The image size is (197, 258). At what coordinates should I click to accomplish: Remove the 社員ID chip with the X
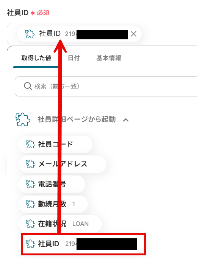click(133, 34)
